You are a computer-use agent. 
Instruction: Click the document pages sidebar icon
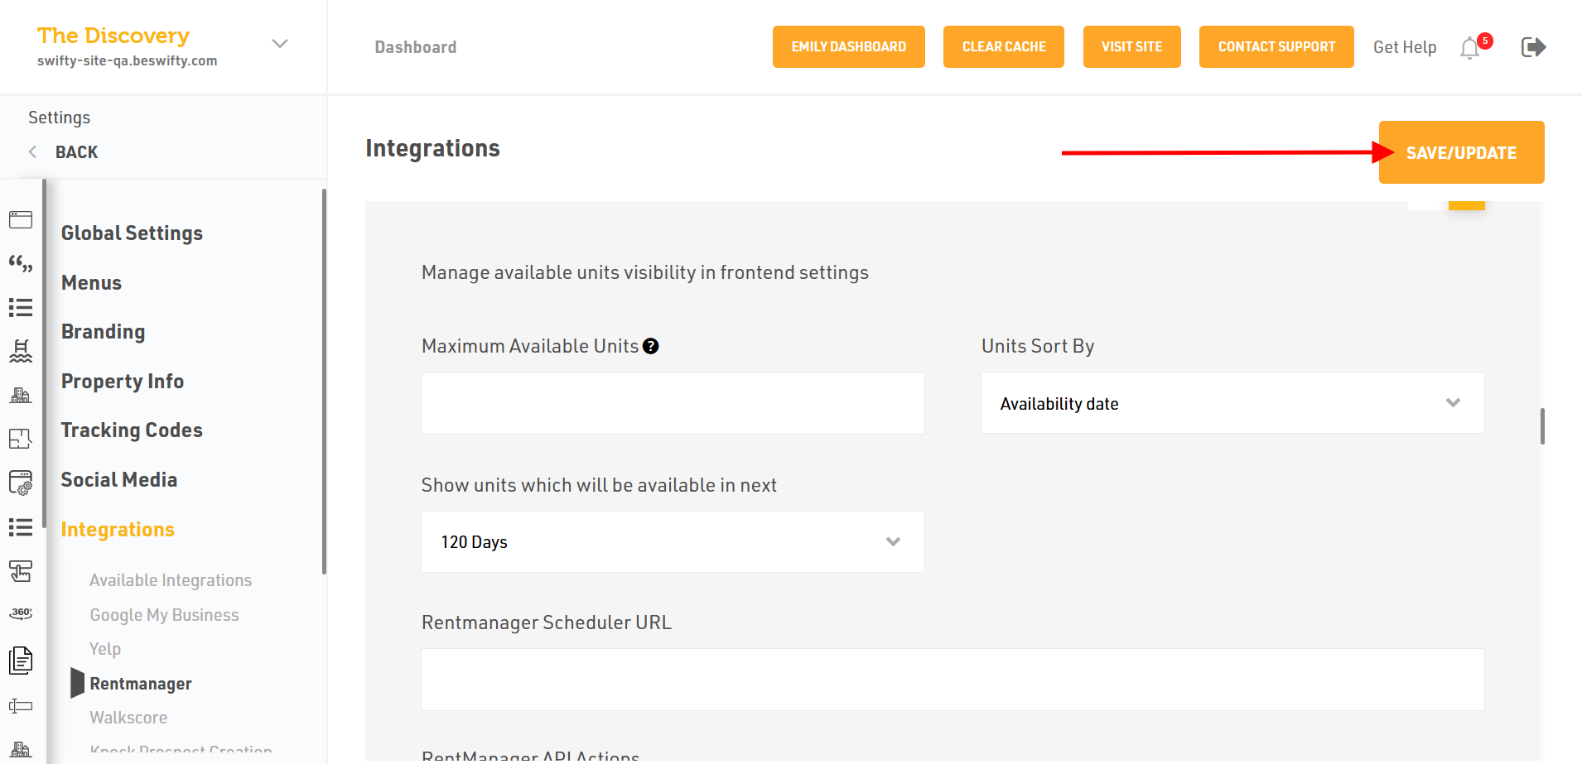[21, 660]
